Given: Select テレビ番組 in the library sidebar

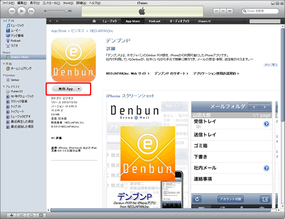Looking at the screenshot, I should pos(15,36).
